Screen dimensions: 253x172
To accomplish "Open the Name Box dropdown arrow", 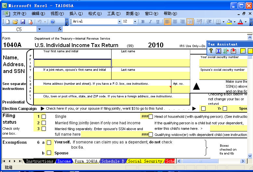I will tap(39, 29).
